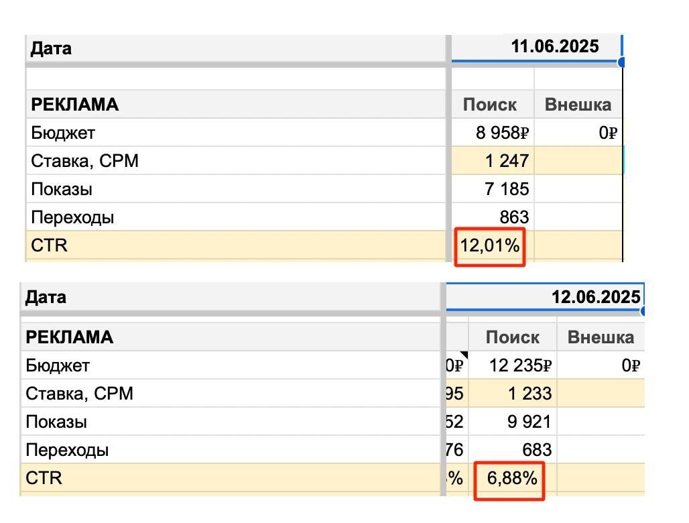Screen dimensions: 689x523
Task: Select the Внешка header under 12.06.2025
Action: point(601,337)
